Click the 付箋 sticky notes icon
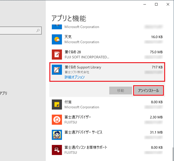The width and height of the screenshot is (174, 161). point(57,104)
